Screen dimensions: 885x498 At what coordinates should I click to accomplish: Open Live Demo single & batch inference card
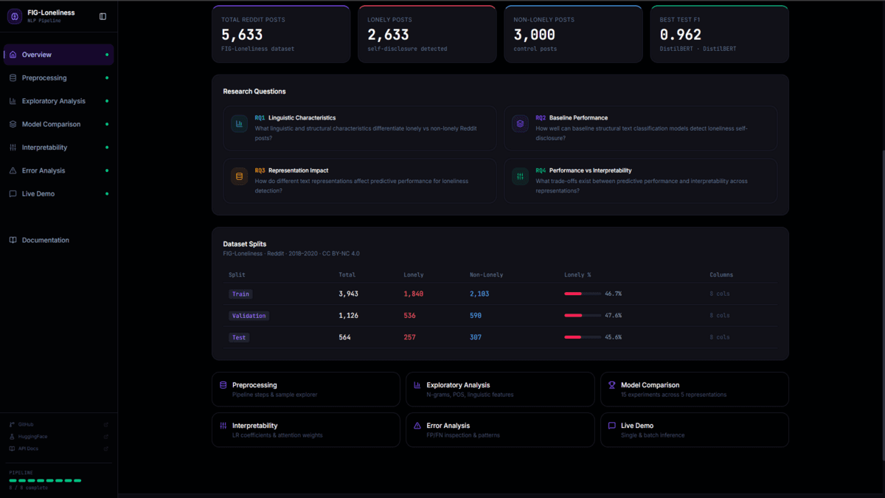click(x=695, y=430)
